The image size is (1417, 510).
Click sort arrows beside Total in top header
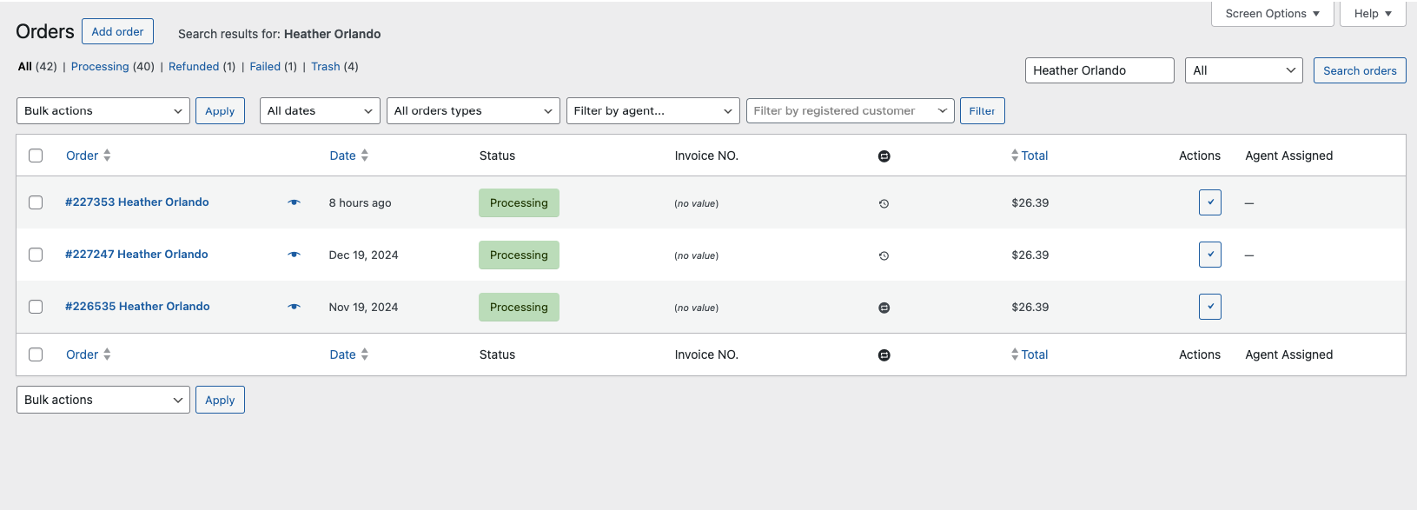tap(1015, 156)
